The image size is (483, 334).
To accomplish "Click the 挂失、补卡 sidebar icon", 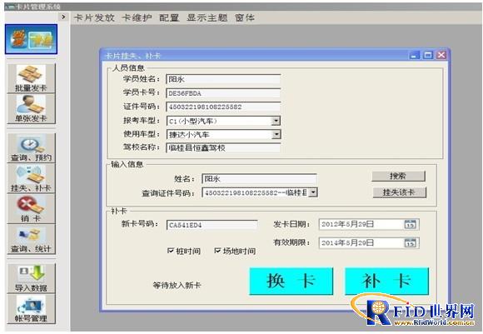I will coord(31,178).
